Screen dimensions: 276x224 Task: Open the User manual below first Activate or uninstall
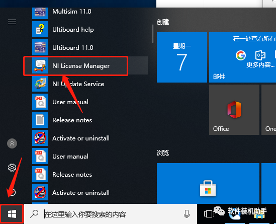[x=90, y=157]
